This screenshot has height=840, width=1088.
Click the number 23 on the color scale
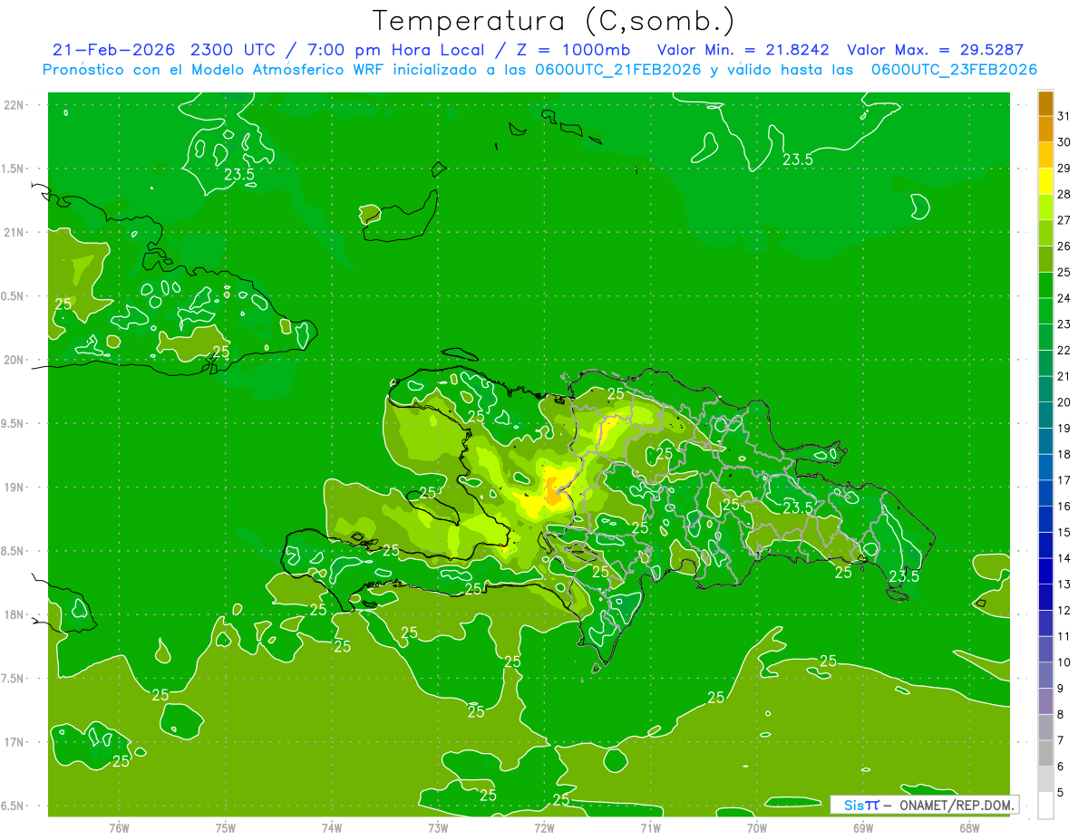(x=1064, y=324)
